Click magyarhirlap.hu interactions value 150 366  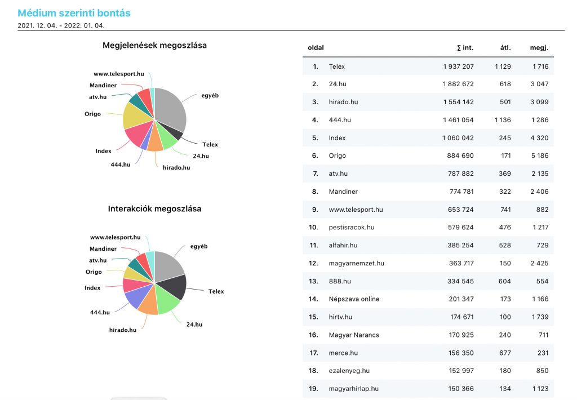(x=461, y=389)
